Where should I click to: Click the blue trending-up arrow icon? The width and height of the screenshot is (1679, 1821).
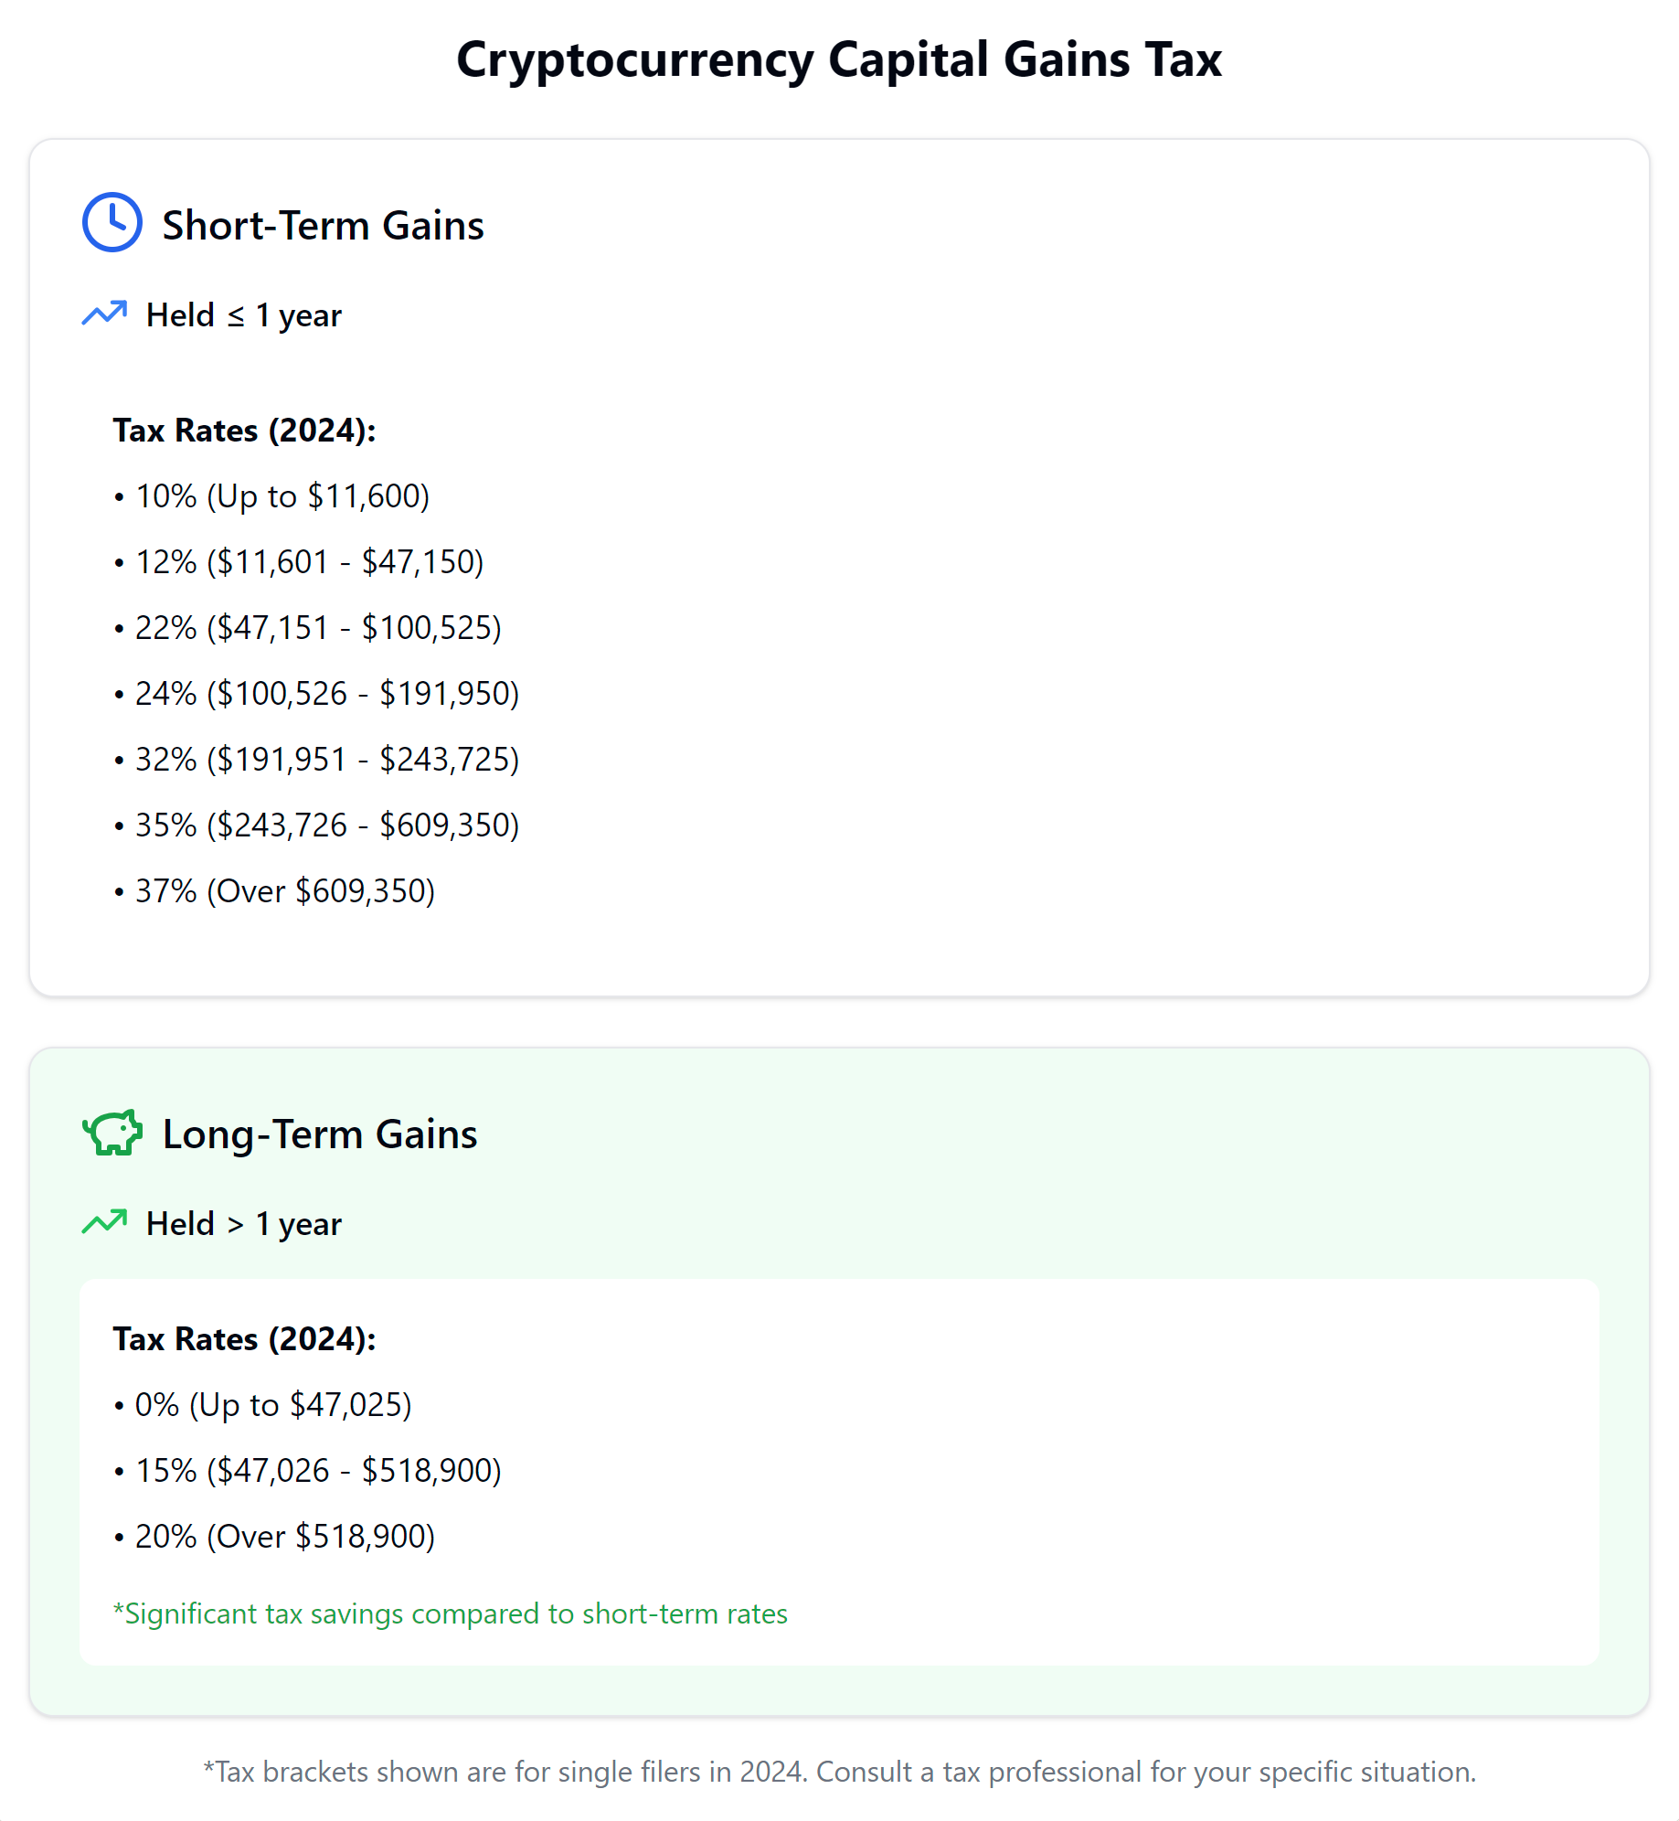[x=104, y=314]
